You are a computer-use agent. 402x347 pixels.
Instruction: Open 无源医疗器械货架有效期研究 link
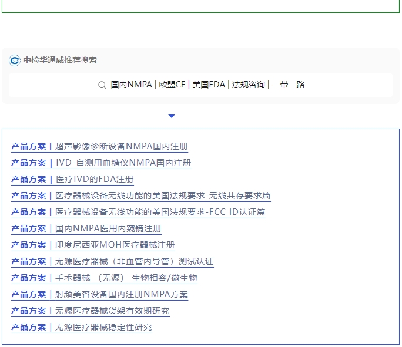pos(112,311)
